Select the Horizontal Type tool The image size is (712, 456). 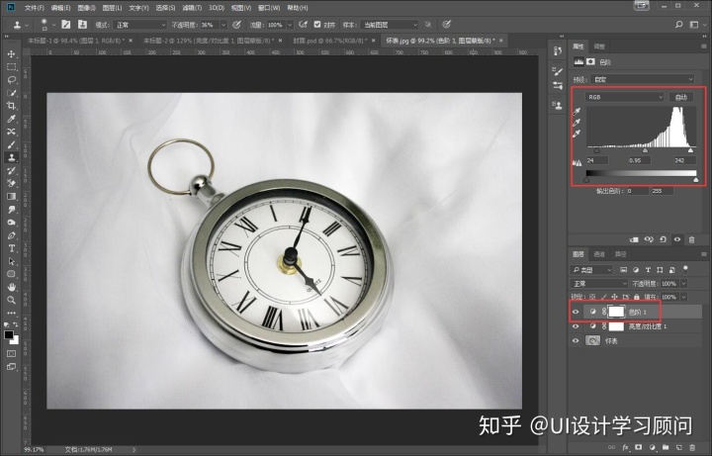(11, 248)
